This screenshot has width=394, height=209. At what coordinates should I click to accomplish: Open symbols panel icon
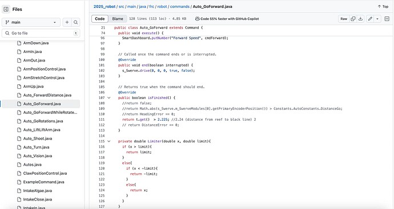[387, 19]
